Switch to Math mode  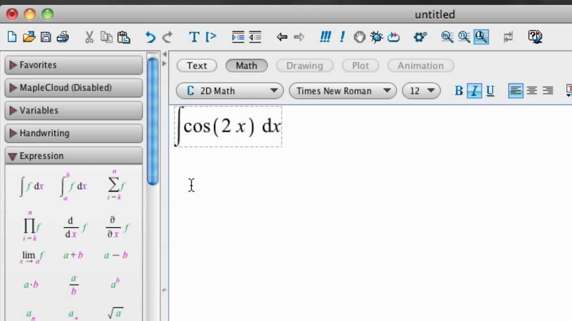[x=246, y=66]
